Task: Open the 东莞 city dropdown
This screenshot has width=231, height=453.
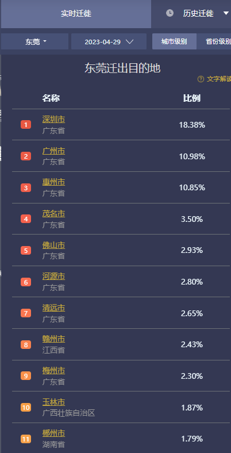Action: pyautogui.click(x=34, y=41)
